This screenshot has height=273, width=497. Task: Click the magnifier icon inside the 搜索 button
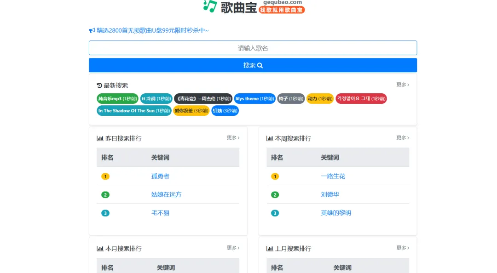tap(260, 65)
